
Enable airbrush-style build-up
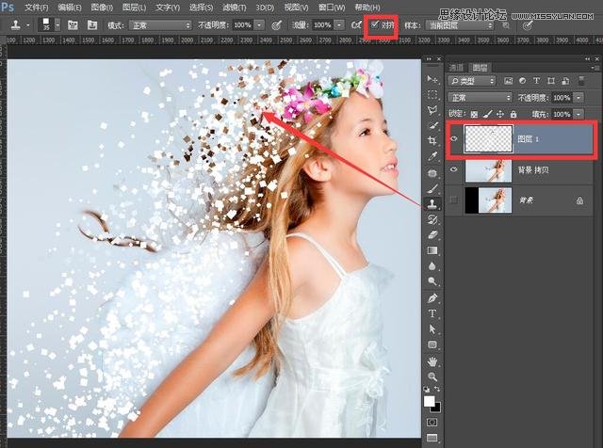click(356, 25)
